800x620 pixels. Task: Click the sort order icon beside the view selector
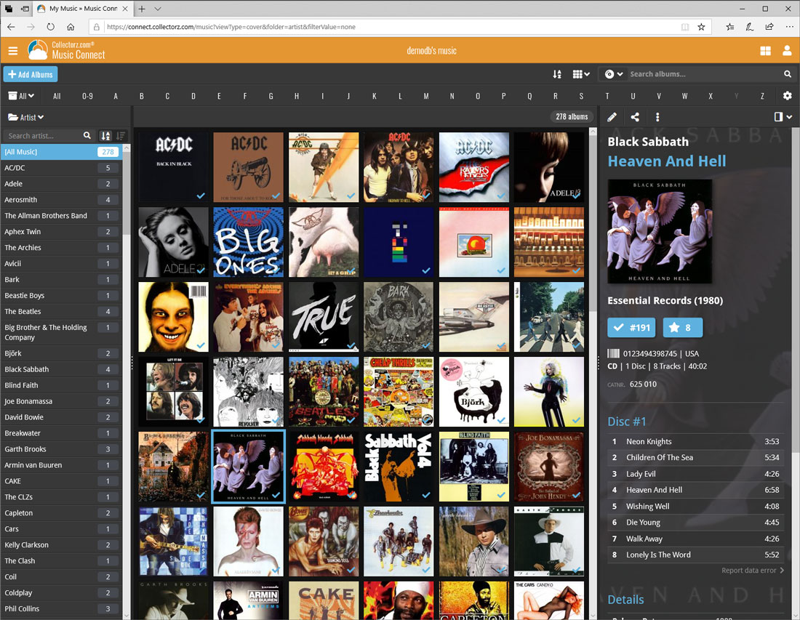557,73
